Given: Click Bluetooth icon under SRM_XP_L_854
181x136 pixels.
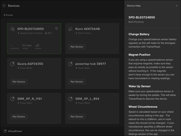Looking at the screenshot, I should click(76, 103).
